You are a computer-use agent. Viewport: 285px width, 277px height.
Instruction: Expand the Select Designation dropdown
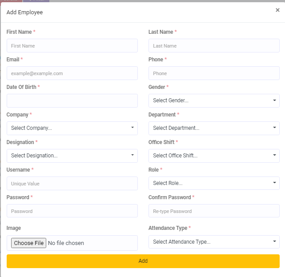click(72, 156)
